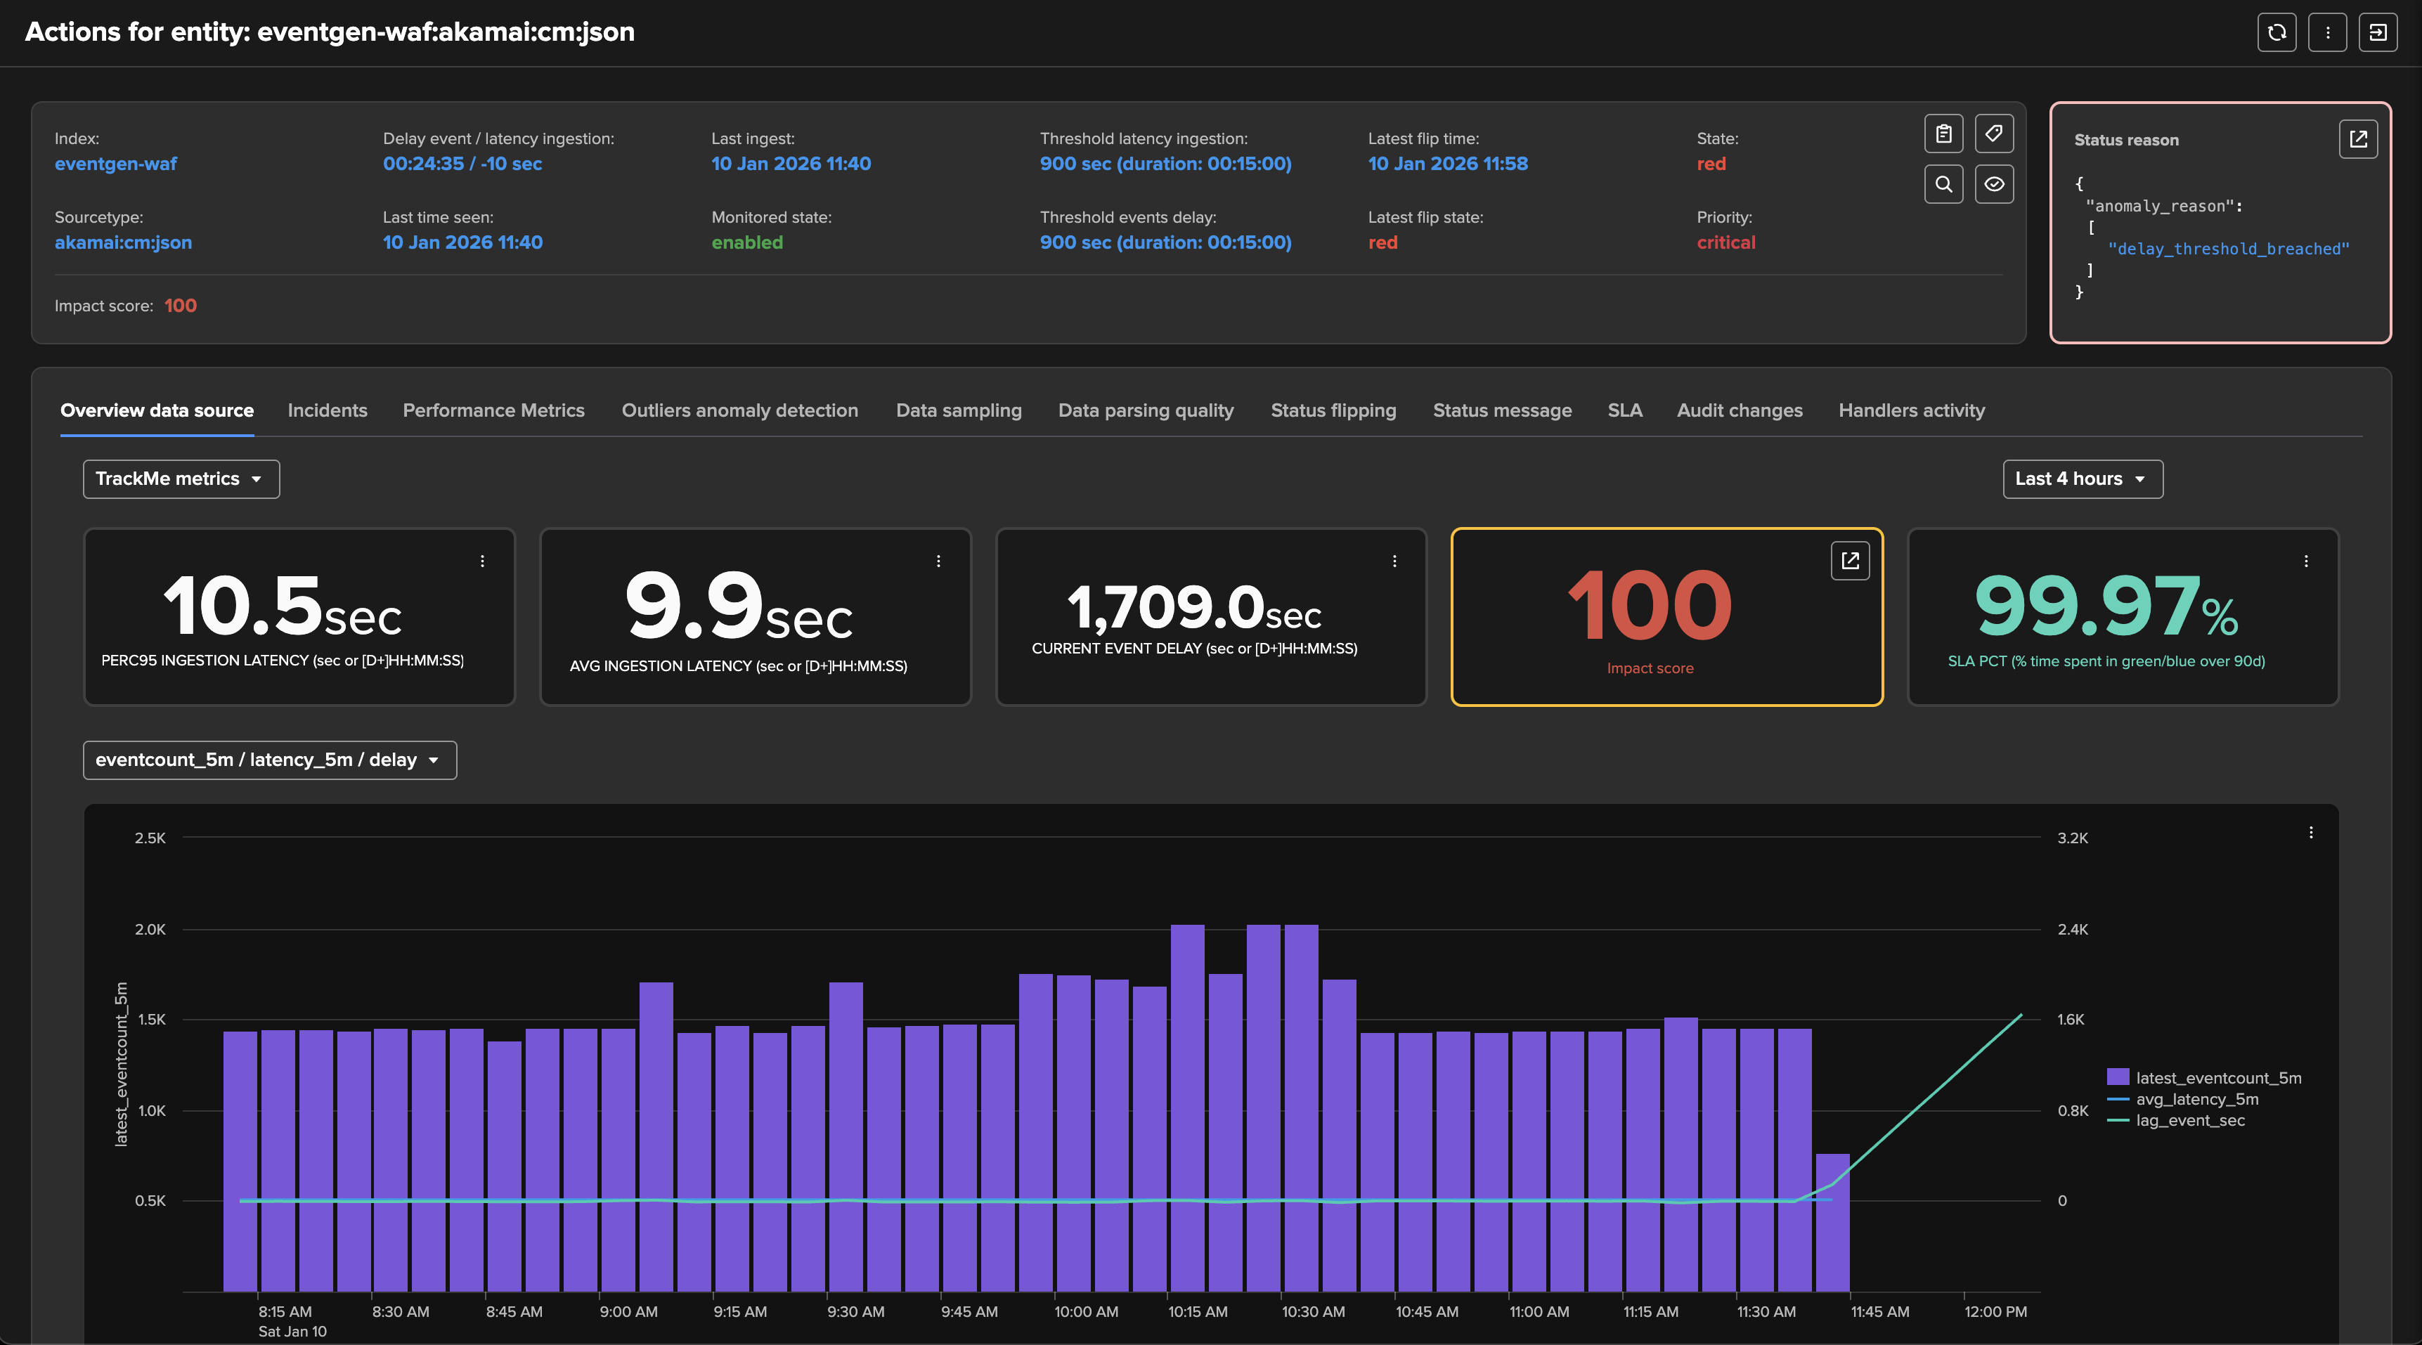This screenshot has height=1345, width=2422.
Task: Open the chart panel three-dot menu
Action: click(x=2310, y=833)
